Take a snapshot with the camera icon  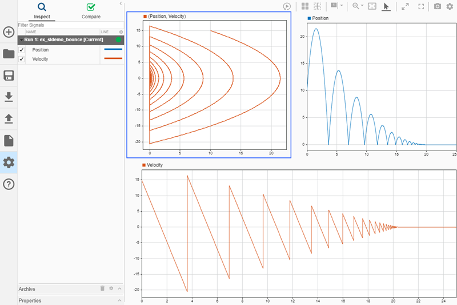(438, 6)
